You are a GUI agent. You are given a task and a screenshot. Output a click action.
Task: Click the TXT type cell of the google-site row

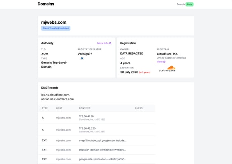(44, 159)
